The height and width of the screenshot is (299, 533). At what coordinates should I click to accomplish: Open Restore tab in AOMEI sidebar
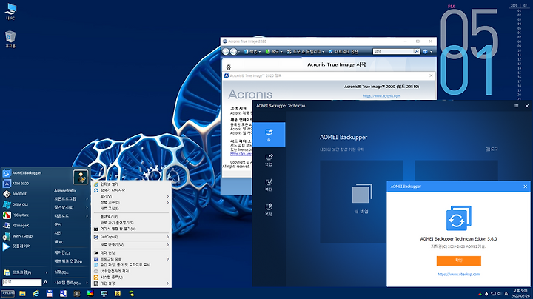pos(269,185)
